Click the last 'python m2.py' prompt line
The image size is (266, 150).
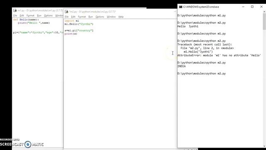click(202, 73)
